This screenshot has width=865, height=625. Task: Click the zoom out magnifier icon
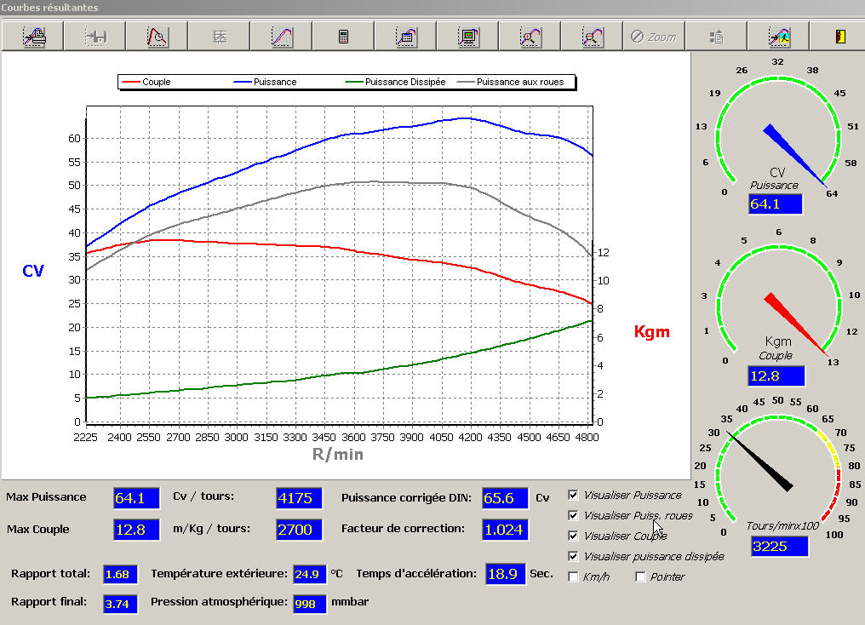point(593,37)
